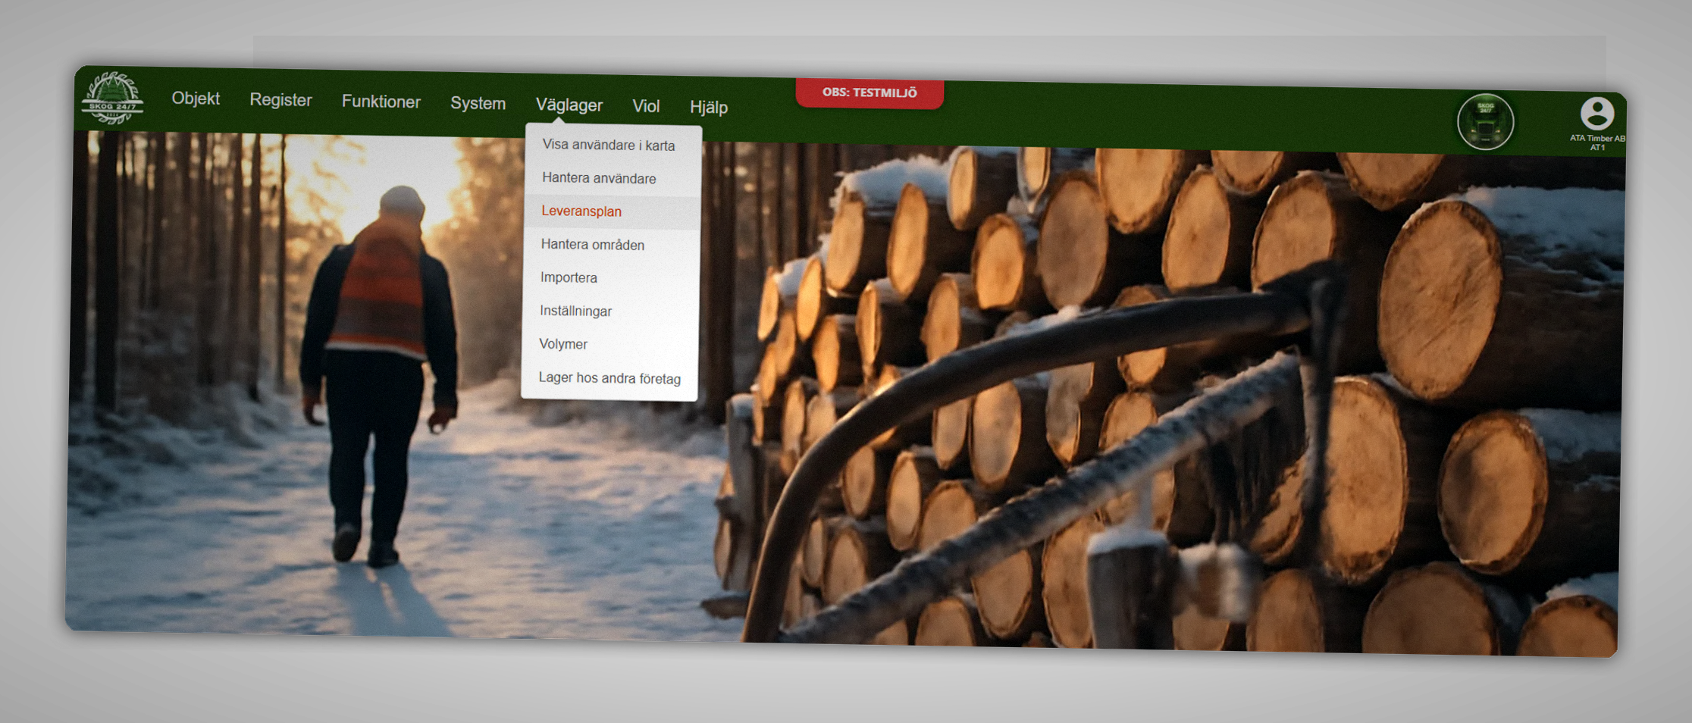This screenshot has width=1692, height=723.
Task: Open the Hjälp menu
Action: (708, 108)
